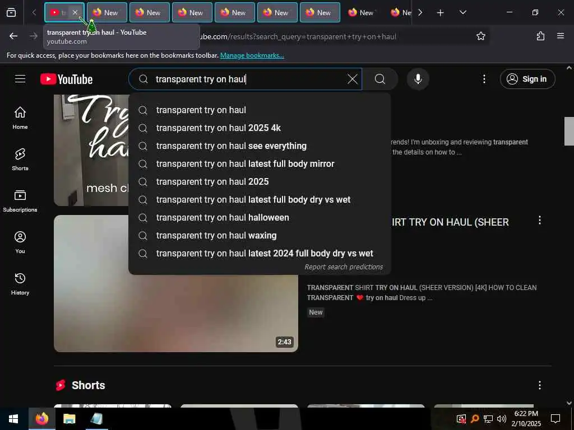Click the Sign in button
Image resolution: width=574 pixels, height=430 pixels.
(527, 79)
